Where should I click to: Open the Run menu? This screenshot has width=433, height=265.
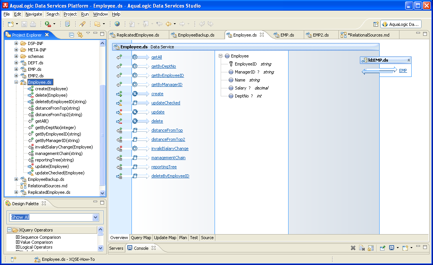coord(85,14)
